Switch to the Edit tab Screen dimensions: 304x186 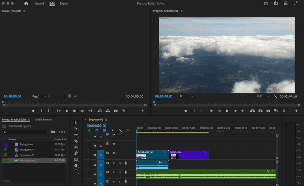[52, 3]
